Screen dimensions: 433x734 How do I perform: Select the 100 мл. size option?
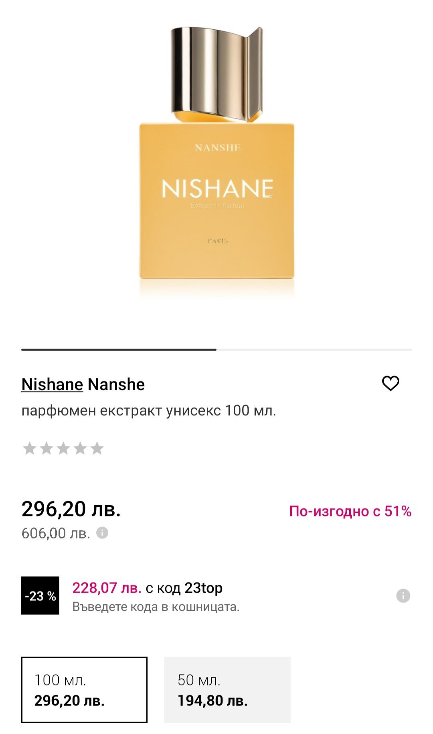coord(84,690)
